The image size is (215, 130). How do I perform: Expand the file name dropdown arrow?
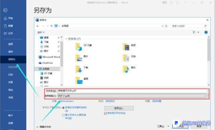tap(207, 91)
